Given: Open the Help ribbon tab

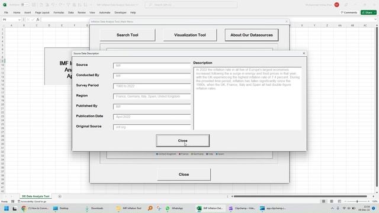Looking at the screenshot, I should click(x=133, y=12).
